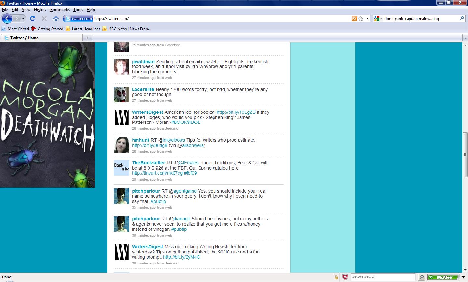
Task: Click the URL address field
Action: 222,19
